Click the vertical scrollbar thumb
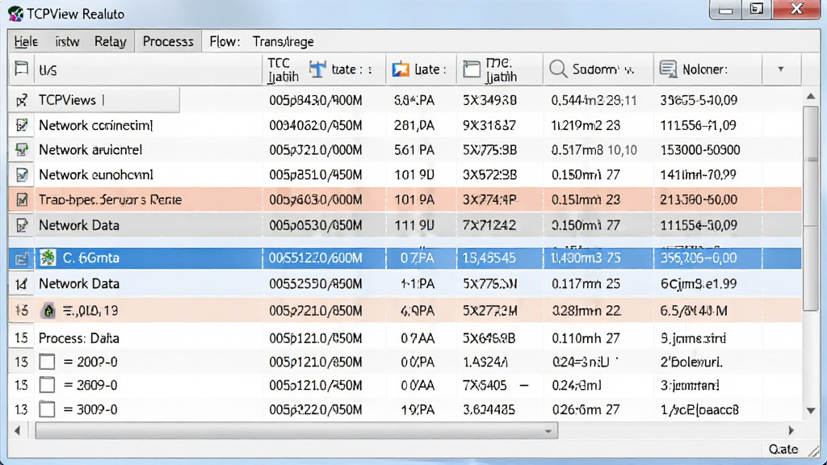The height and width of the screenshot is (465, 827). click(811, 207)
